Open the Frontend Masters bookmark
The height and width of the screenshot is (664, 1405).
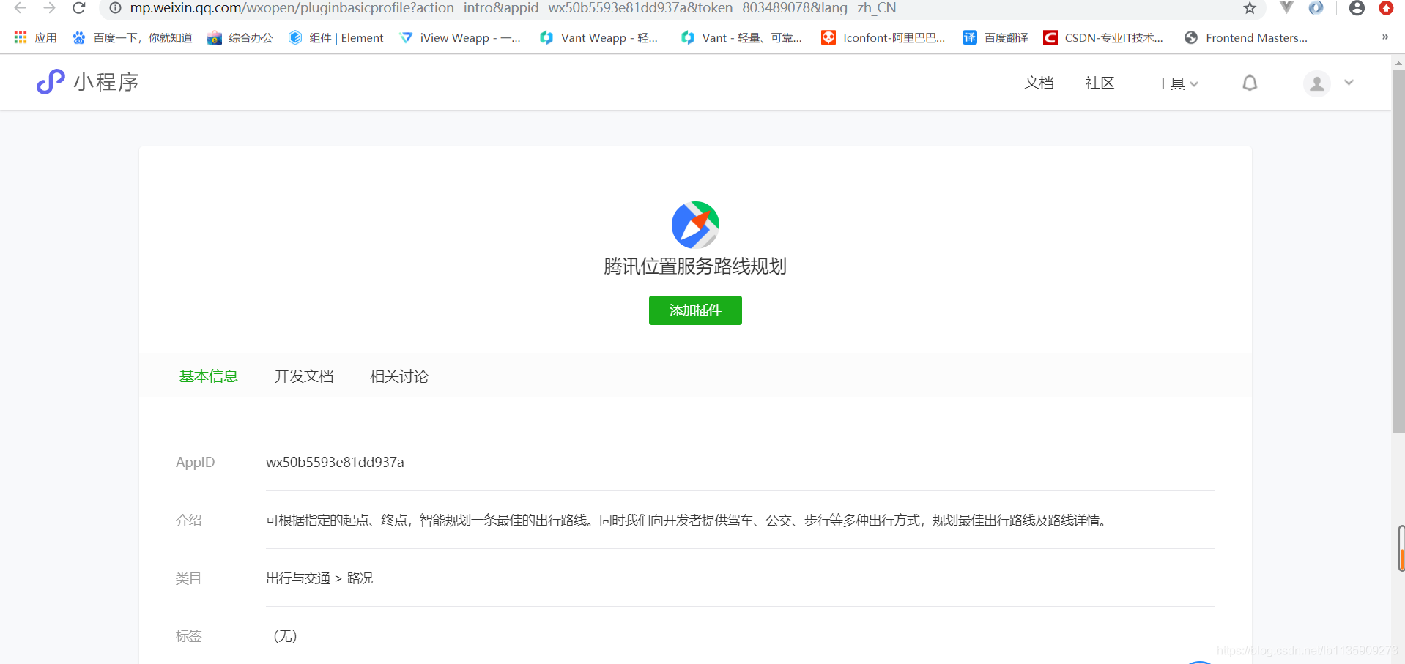[1246, 38]
